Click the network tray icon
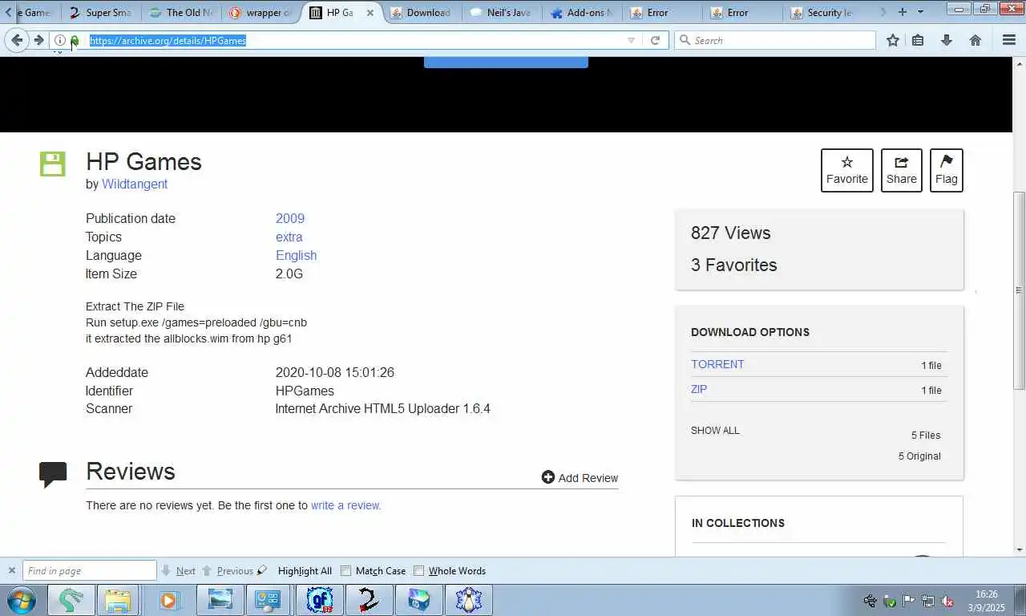The height and width of the screenshot is (616, 1026). point(928,601)
